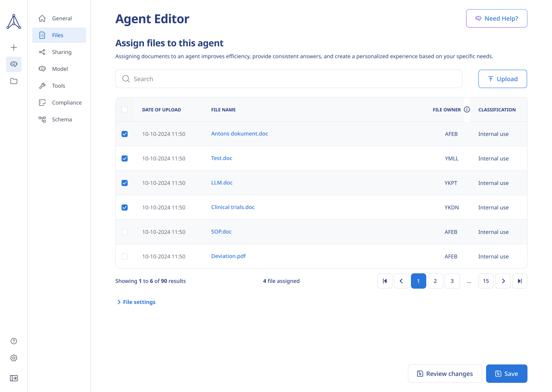Open the Model menu item
Image resolution: width=552 pixels, height=392 pixels.
pos(59,69)
